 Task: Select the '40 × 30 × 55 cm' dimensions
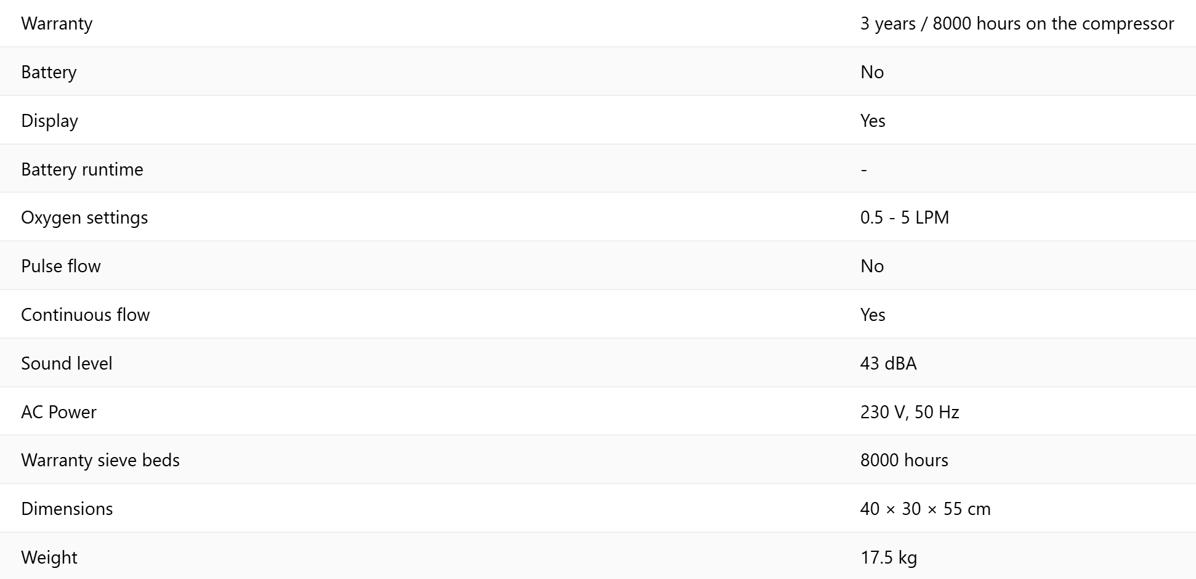coord(925,509)
